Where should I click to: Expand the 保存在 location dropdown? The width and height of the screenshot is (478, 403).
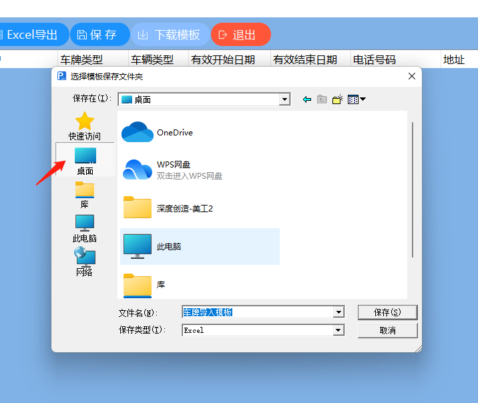click(284, 99)
